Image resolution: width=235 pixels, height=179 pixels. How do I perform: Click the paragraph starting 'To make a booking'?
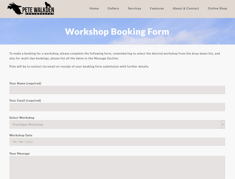point(114,56)
